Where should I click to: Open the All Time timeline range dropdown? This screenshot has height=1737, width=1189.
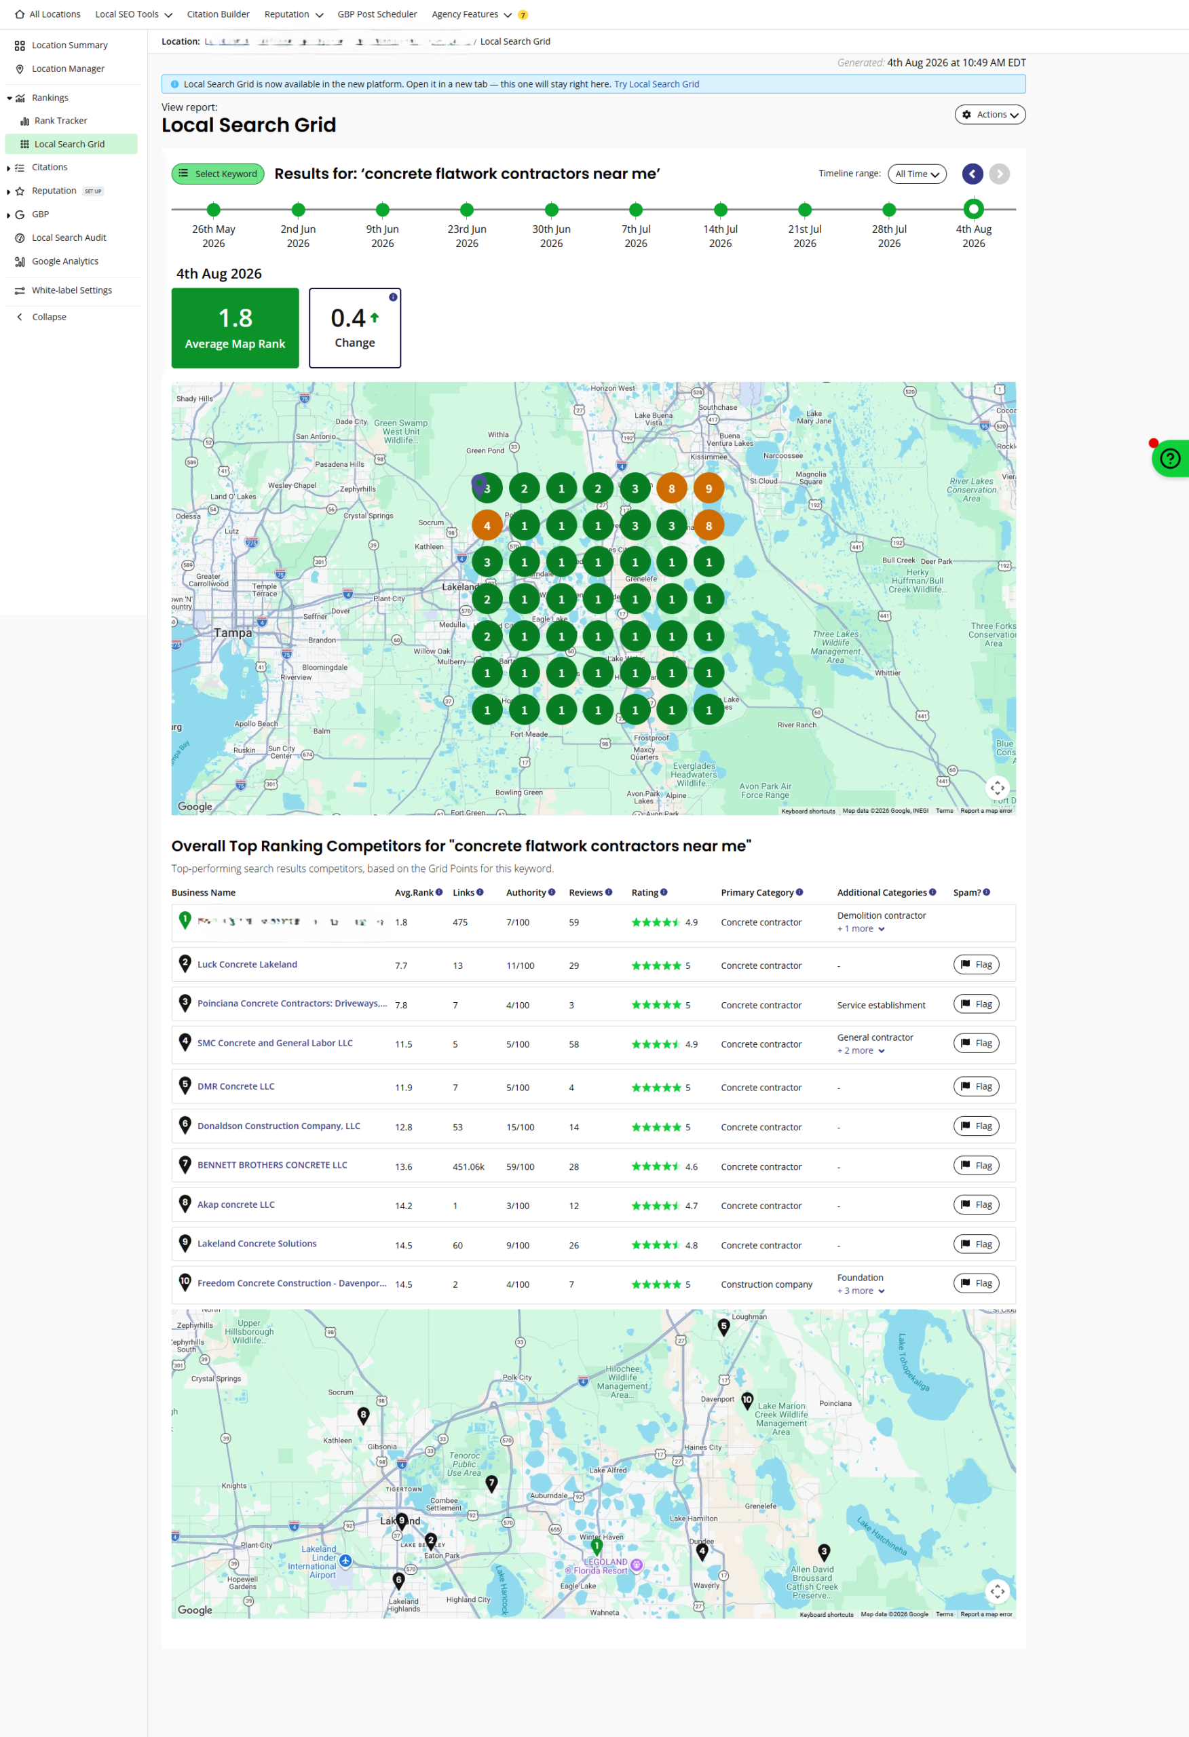[x=917, y=174]
